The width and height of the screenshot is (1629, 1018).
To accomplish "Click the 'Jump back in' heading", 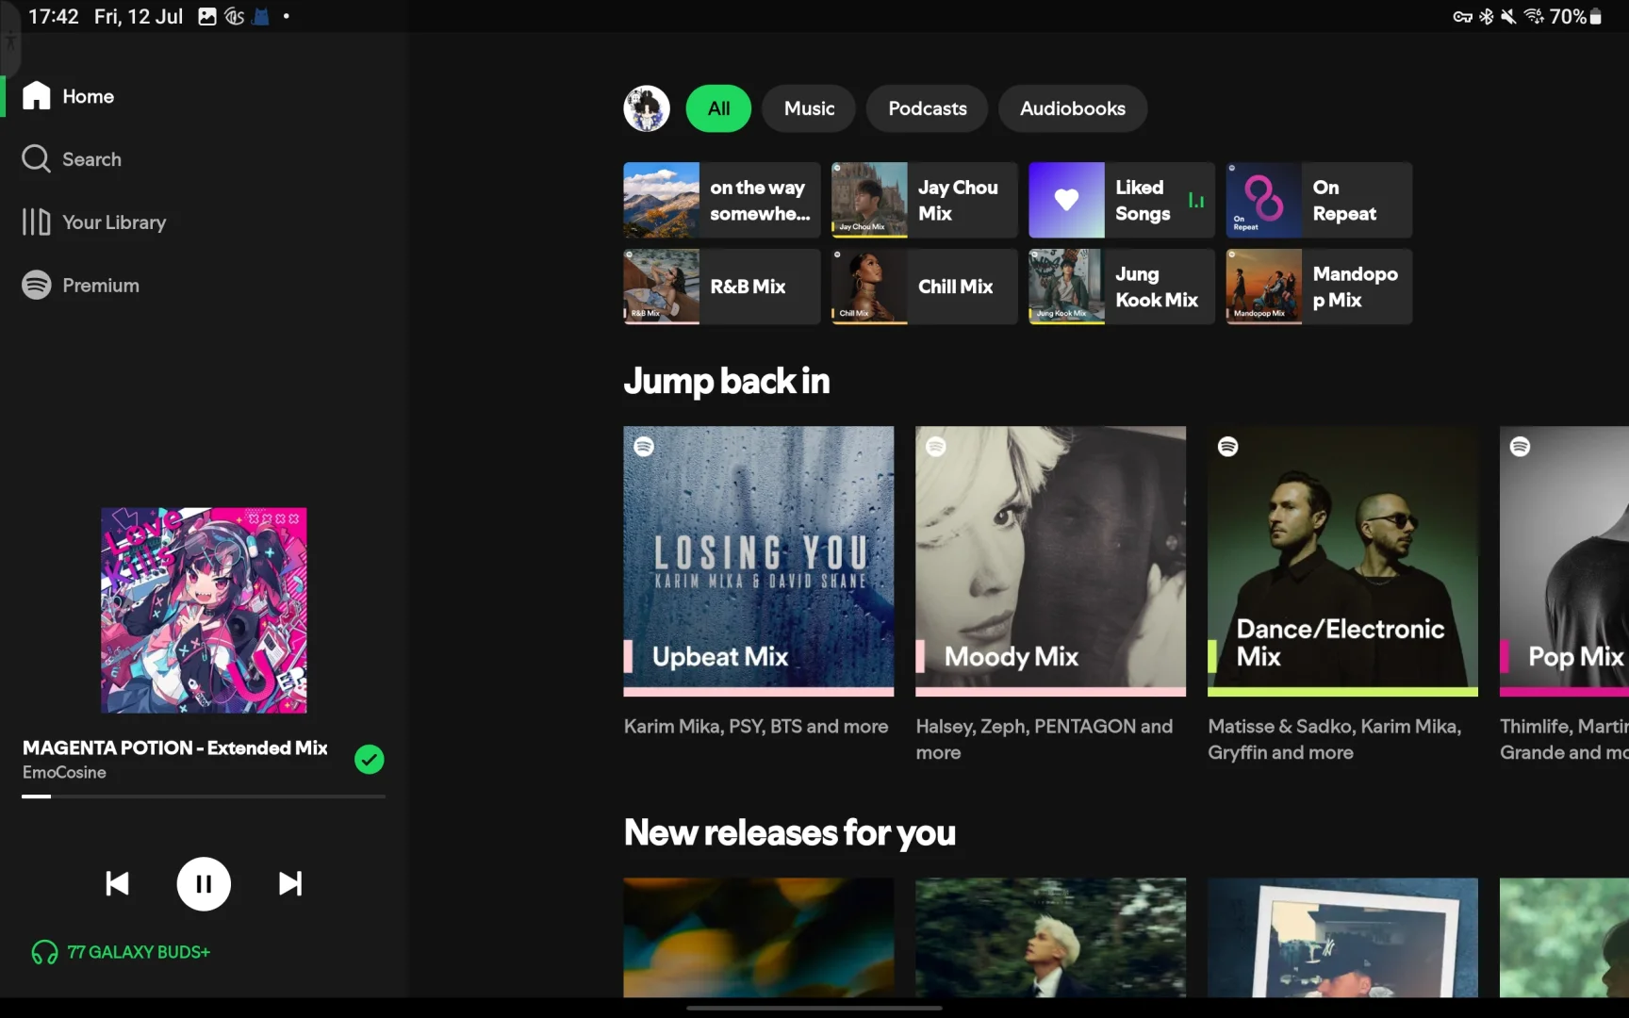I will pos(727,381).
